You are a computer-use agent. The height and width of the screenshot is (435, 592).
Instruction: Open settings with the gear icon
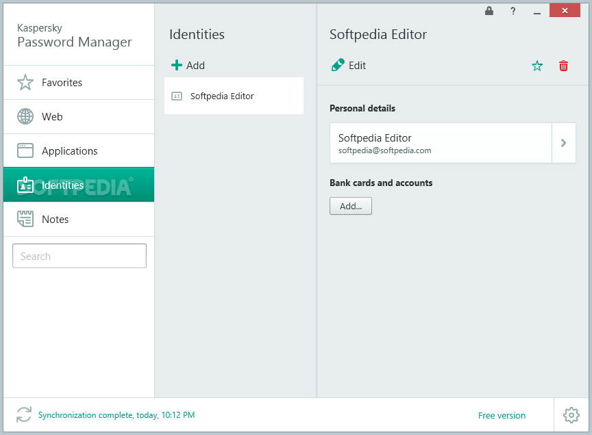pos(571,415)
